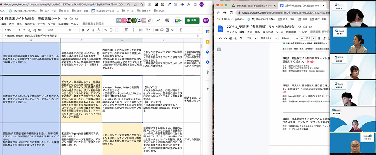Viewport: 376px width, 155px height.
Task: Reload the Google Docs page
Action: point(231,13)
